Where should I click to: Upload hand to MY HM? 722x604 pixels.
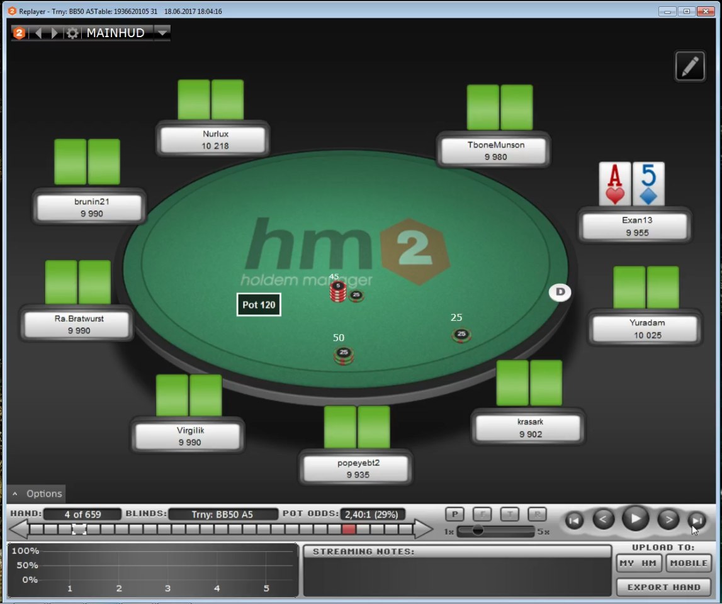(x=639, y=563)
